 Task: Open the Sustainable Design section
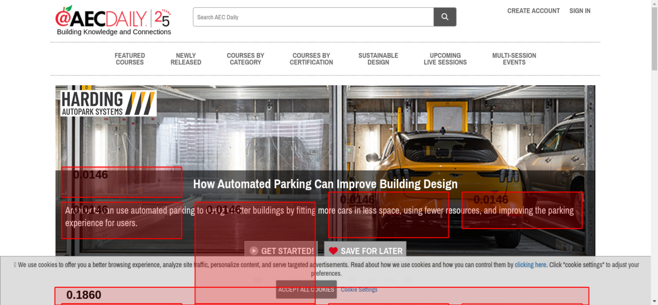[378, 59]
